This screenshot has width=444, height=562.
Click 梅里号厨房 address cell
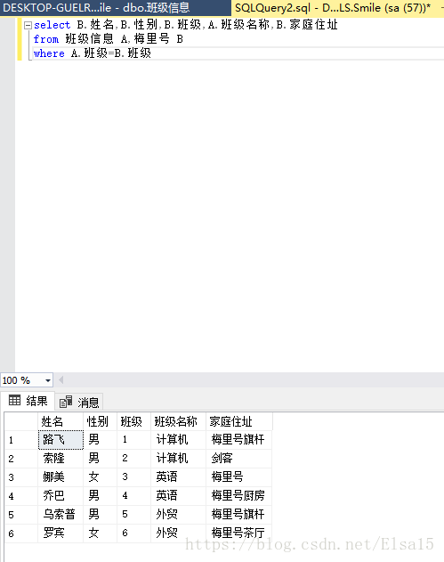(238, 496)
